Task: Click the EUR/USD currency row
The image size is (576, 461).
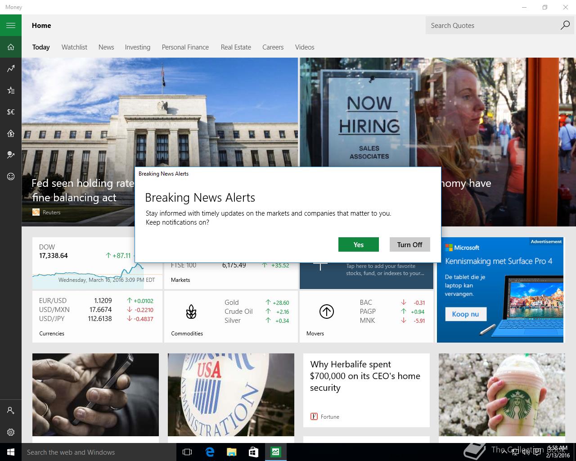Action: pos(96,301)
